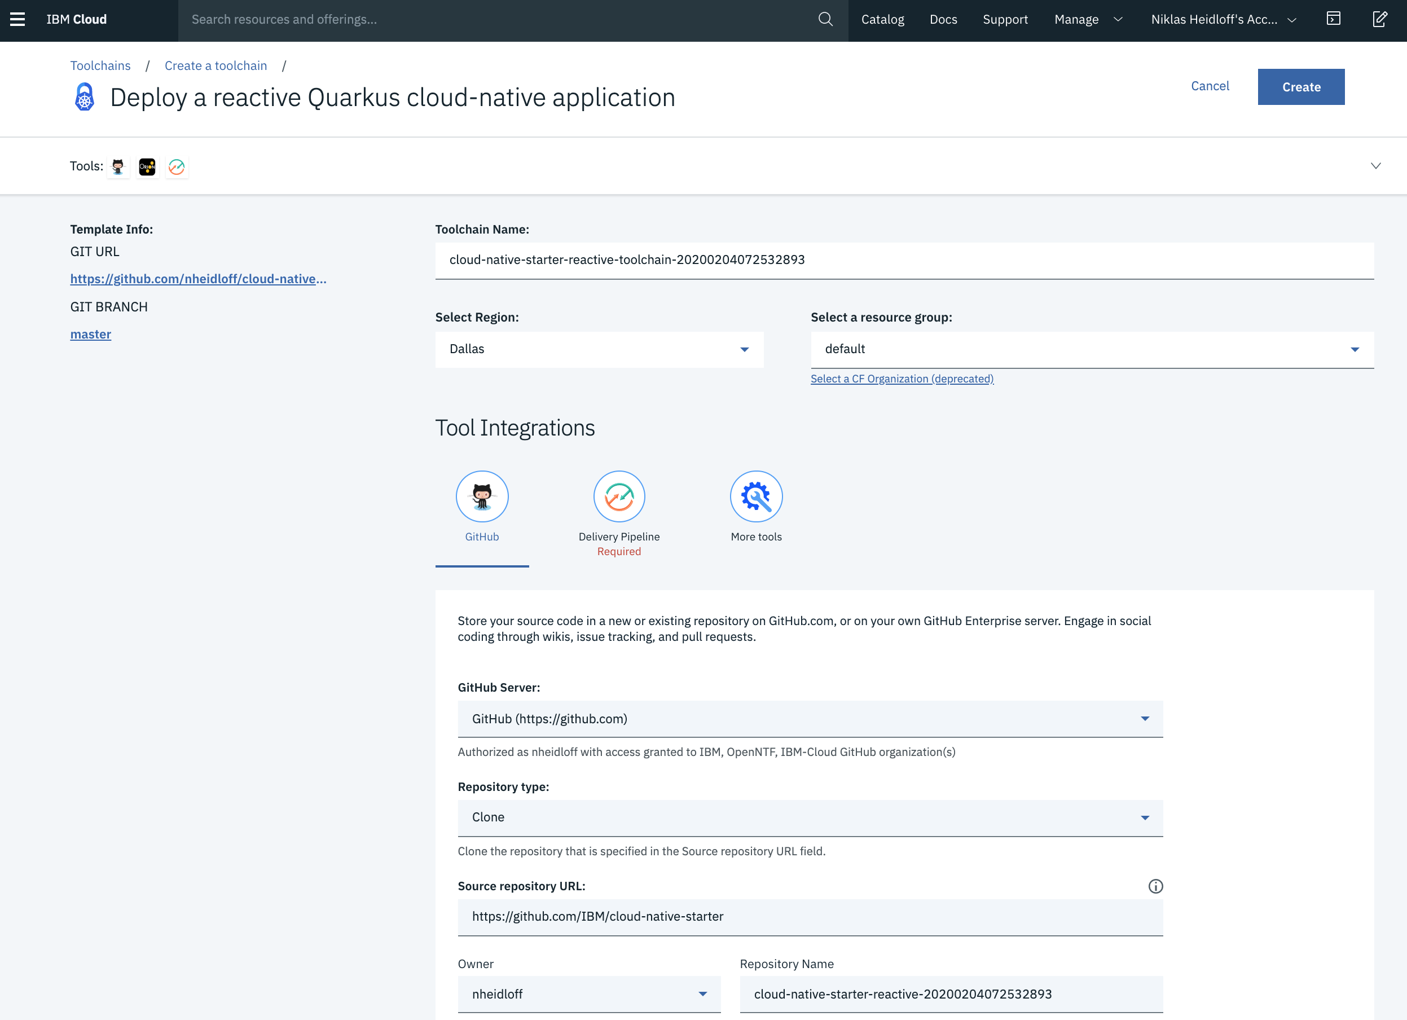This screenshot has width=1407, height=1020.
Task: Open the Catalog menu item
Action: point(882,19)
